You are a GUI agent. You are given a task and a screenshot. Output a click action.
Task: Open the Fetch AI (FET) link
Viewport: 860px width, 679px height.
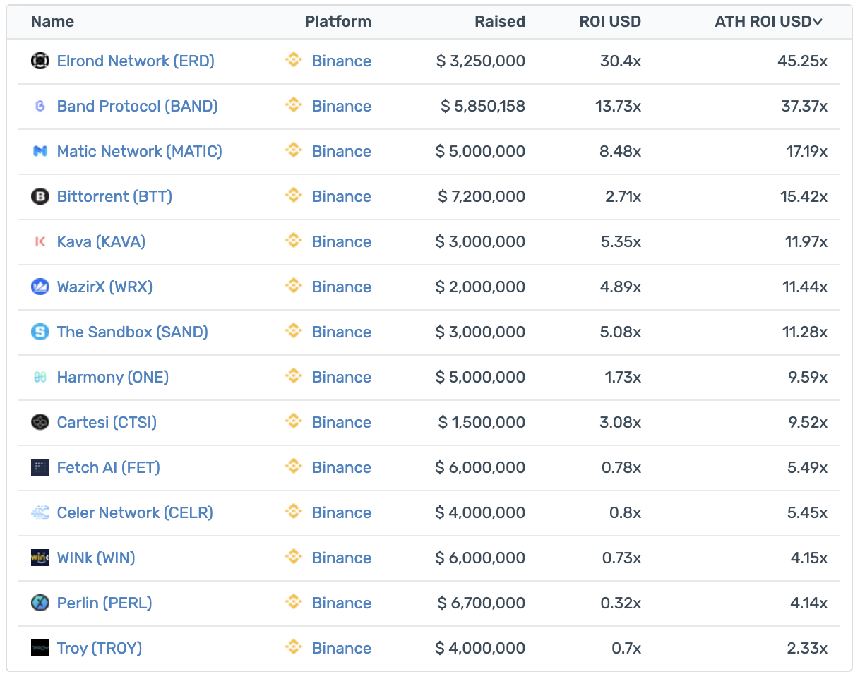tap(109, 467)
